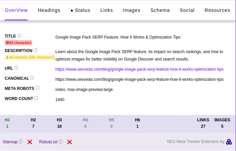The width and height of the screenshot is (236, 151).
Task: Click the WORD COUNT info icon
Action: [x=36, y=98]
